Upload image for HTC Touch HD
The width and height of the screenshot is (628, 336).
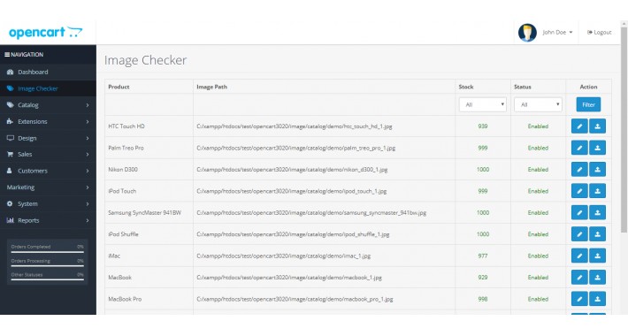click(597, 126)
